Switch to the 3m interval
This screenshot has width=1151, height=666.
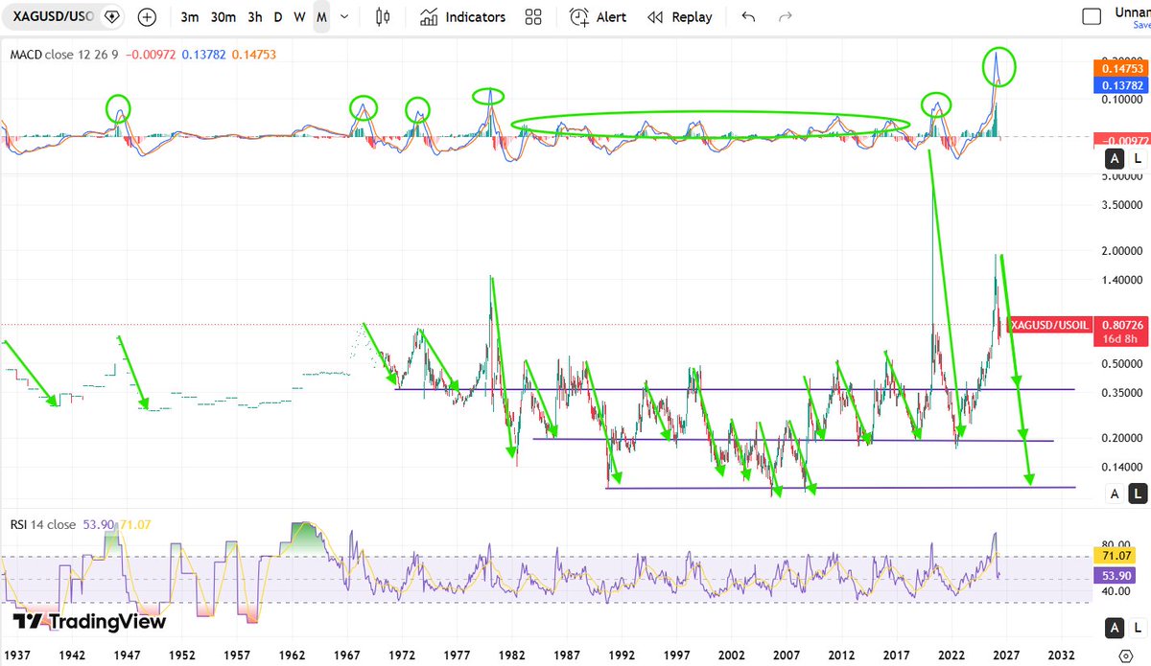coord(190,17)
